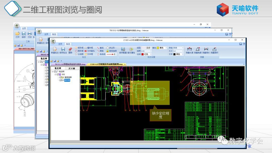
Task: Click the help question mark icon in front window
Action: 244,44
